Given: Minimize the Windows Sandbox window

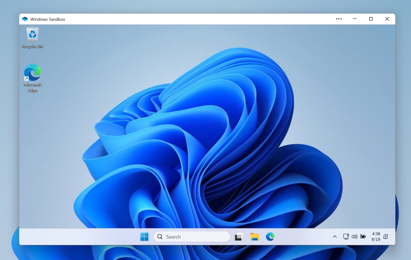Looking at the screenshot, I should pyautogui.click(x=355, y=19).
